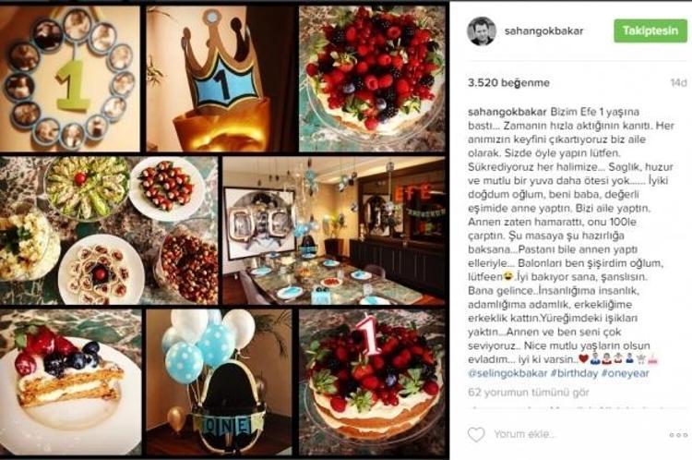Open the @selingokbakar mention
692x460 pixels.
coord(507,373)
